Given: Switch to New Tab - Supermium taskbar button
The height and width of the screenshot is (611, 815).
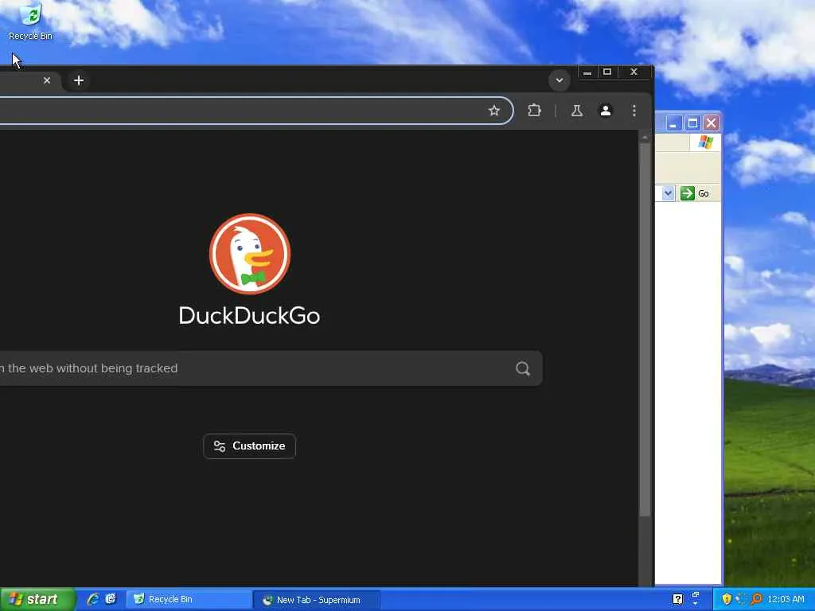Looking at the screenshot, I should point(317,600).
